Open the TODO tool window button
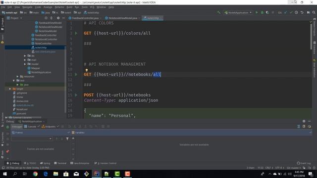Viewport: 317px width, 178px height. (30, 163)
